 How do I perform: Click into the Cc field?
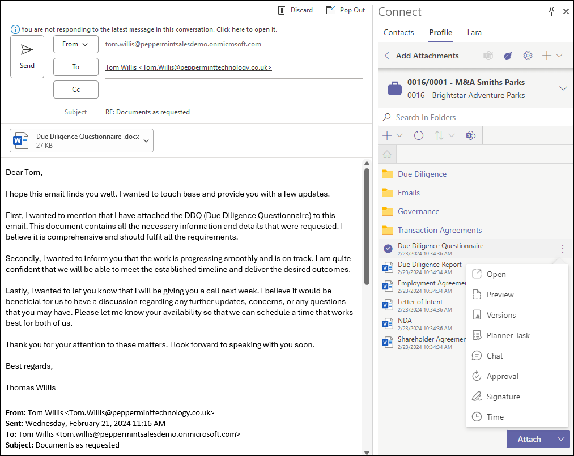(233, 90)
